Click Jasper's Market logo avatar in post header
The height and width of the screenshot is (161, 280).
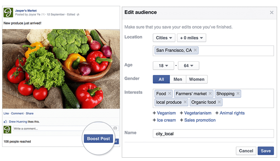point(8,12)
